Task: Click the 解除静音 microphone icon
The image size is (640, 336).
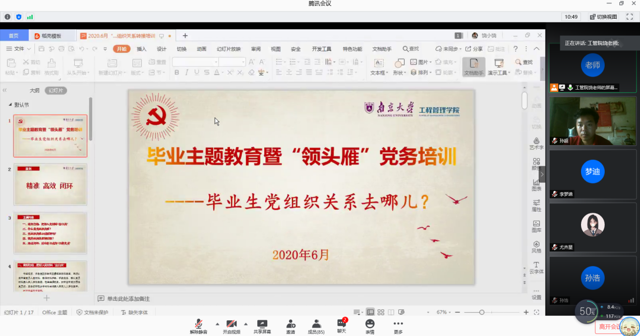Action: (x=199, y=324)
